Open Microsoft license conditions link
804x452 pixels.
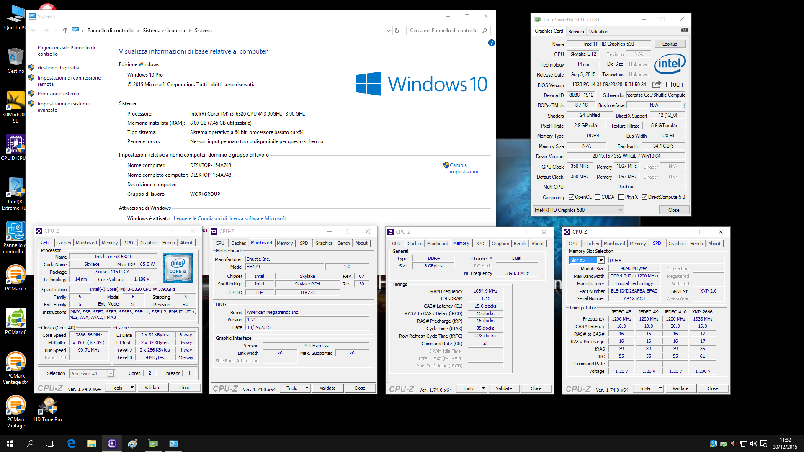230,218
